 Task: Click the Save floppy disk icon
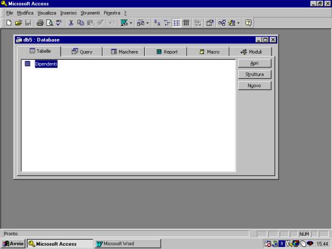click(28, 22)
